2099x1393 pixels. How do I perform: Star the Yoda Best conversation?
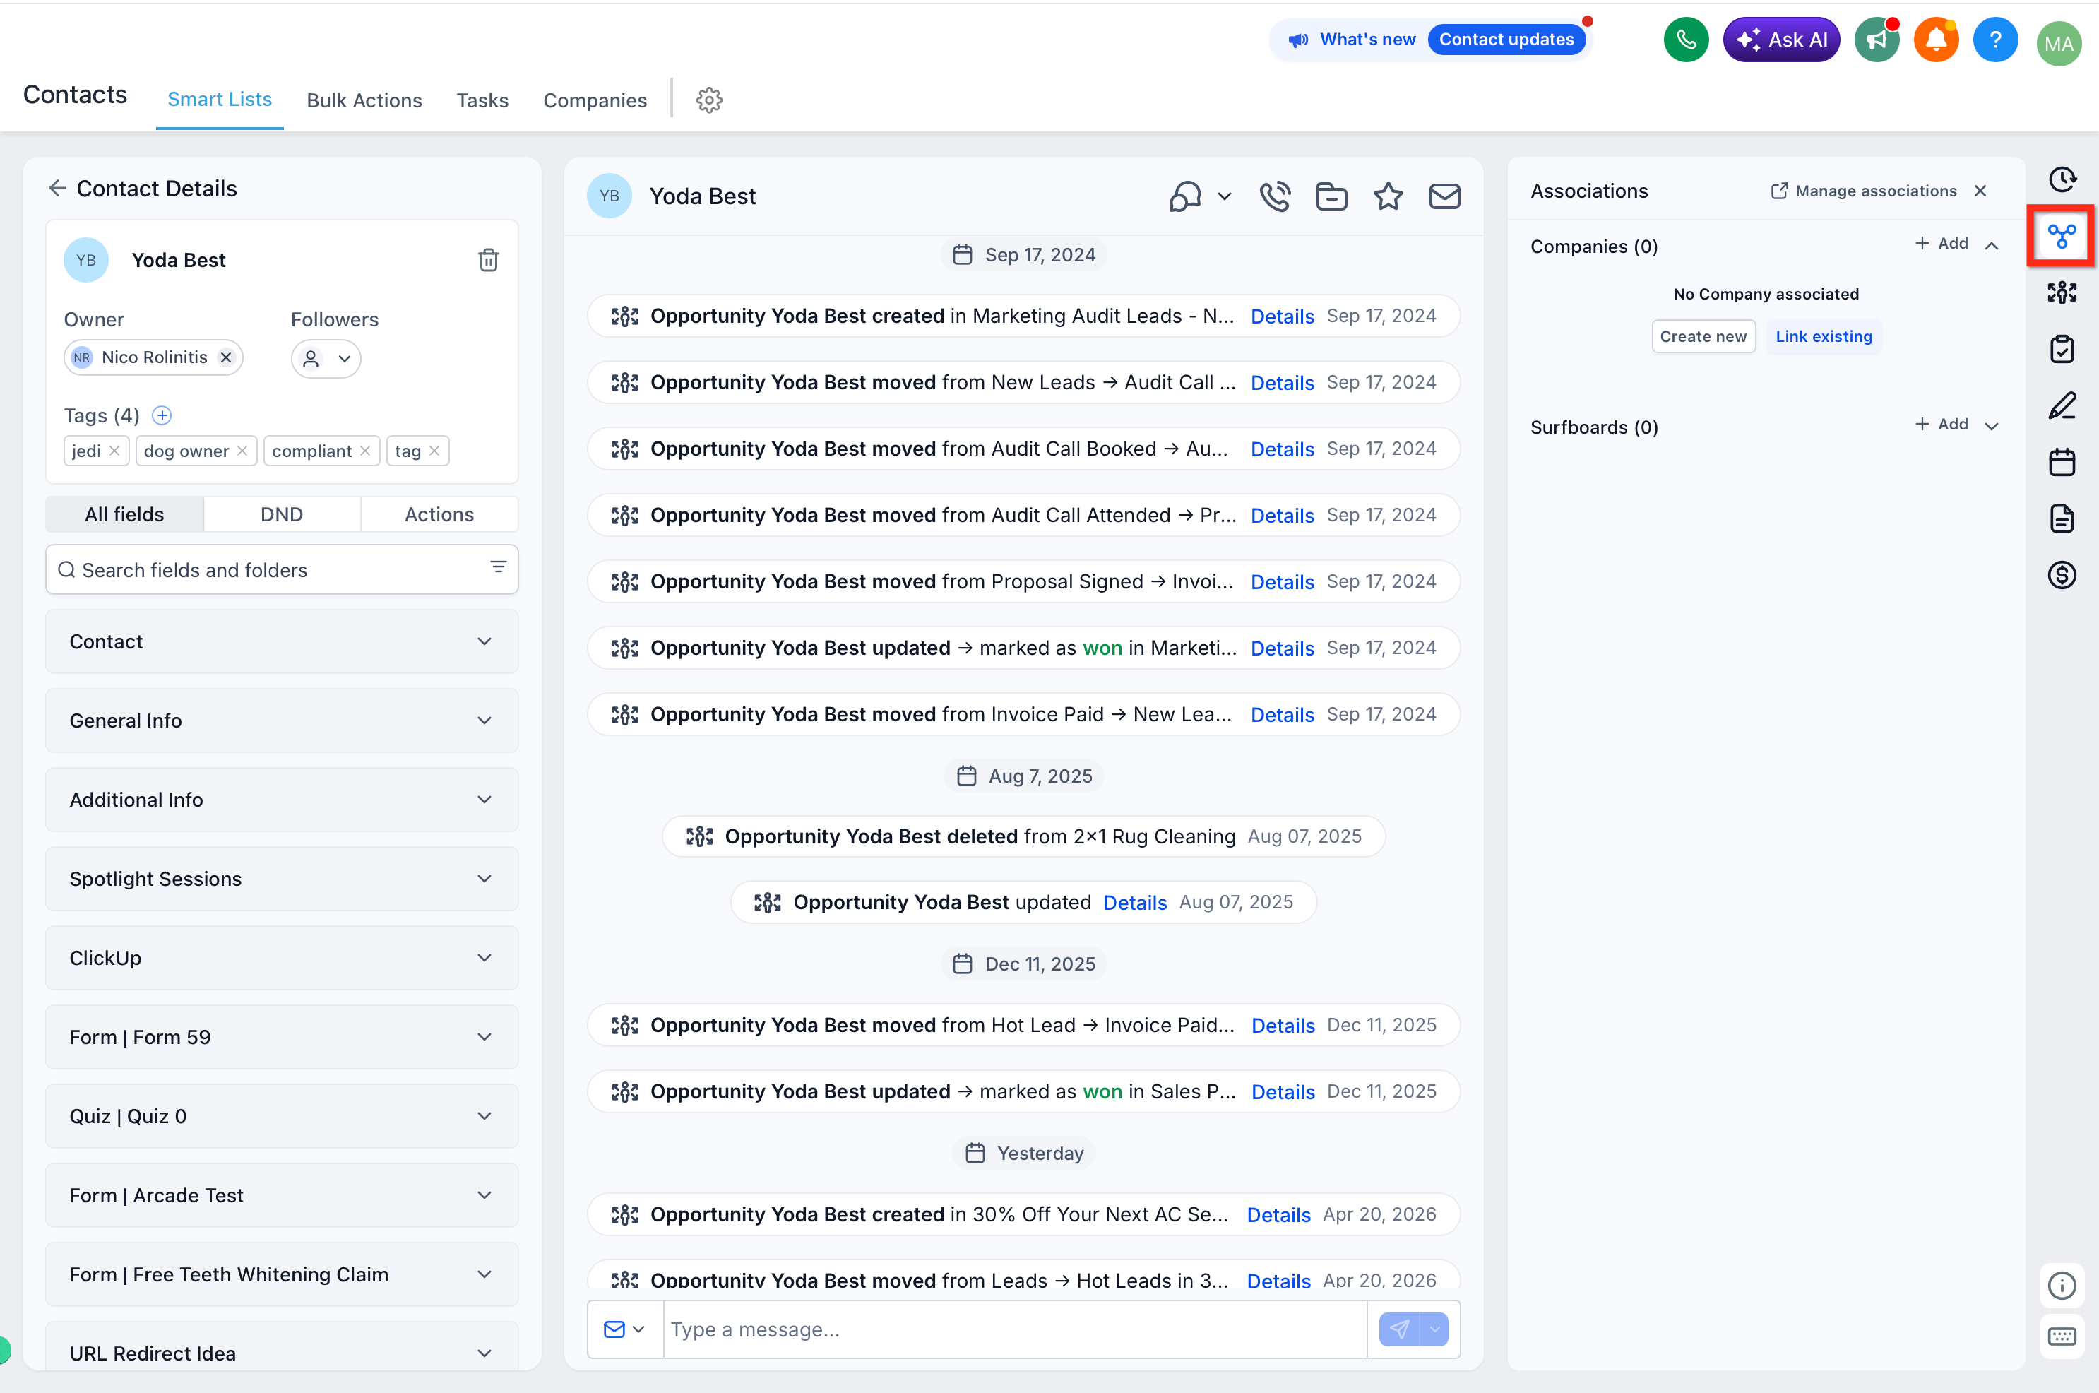[x=1388, y=196]
